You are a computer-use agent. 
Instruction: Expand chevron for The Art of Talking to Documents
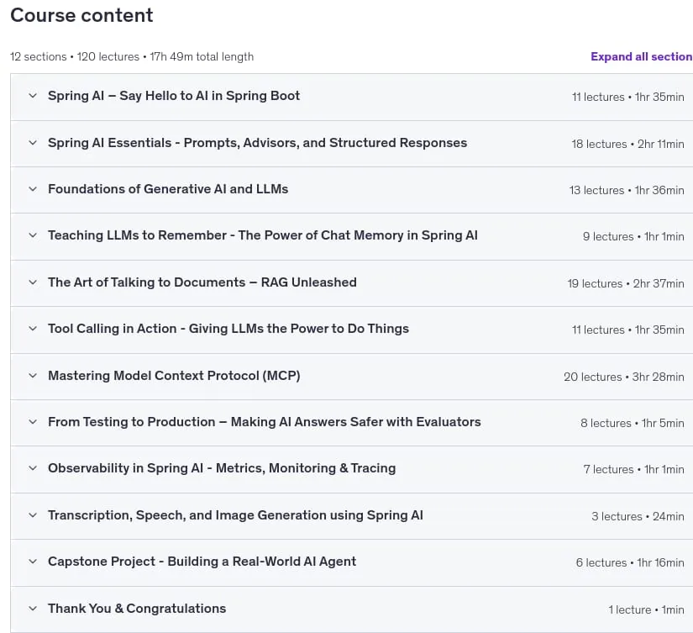pos(33,282)
